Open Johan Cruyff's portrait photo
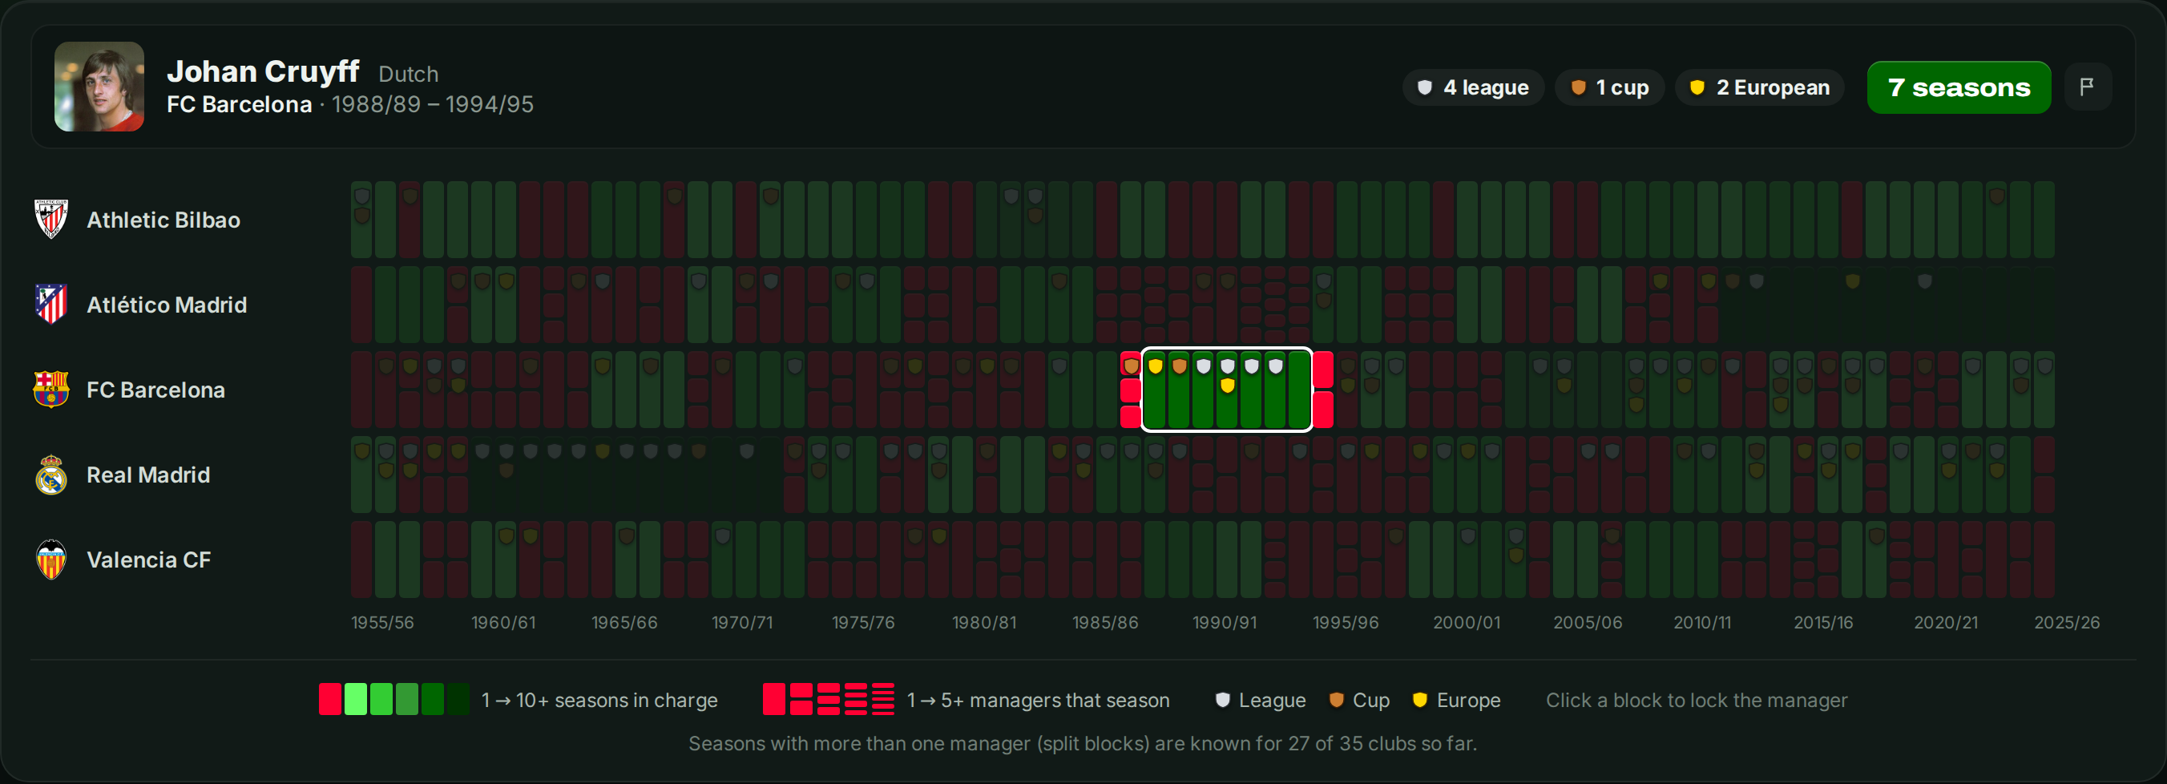This screenshot has width=2167, height=784. pyautogui.click(x=99, y=87)
